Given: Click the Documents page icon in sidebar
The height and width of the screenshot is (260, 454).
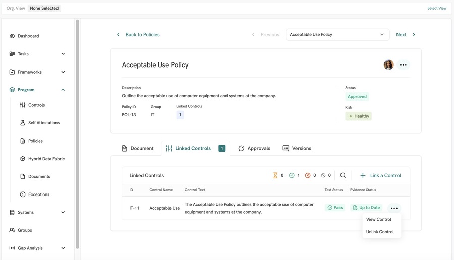Looking at the screenshot, I should tap(23, 176).
